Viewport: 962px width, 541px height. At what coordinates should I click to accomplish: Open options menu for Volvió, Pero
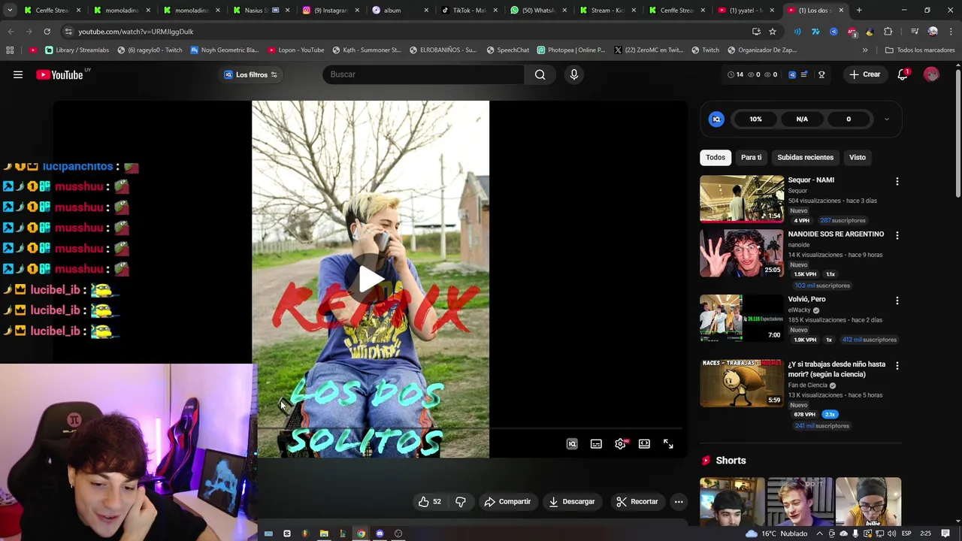tap(897, 301)
